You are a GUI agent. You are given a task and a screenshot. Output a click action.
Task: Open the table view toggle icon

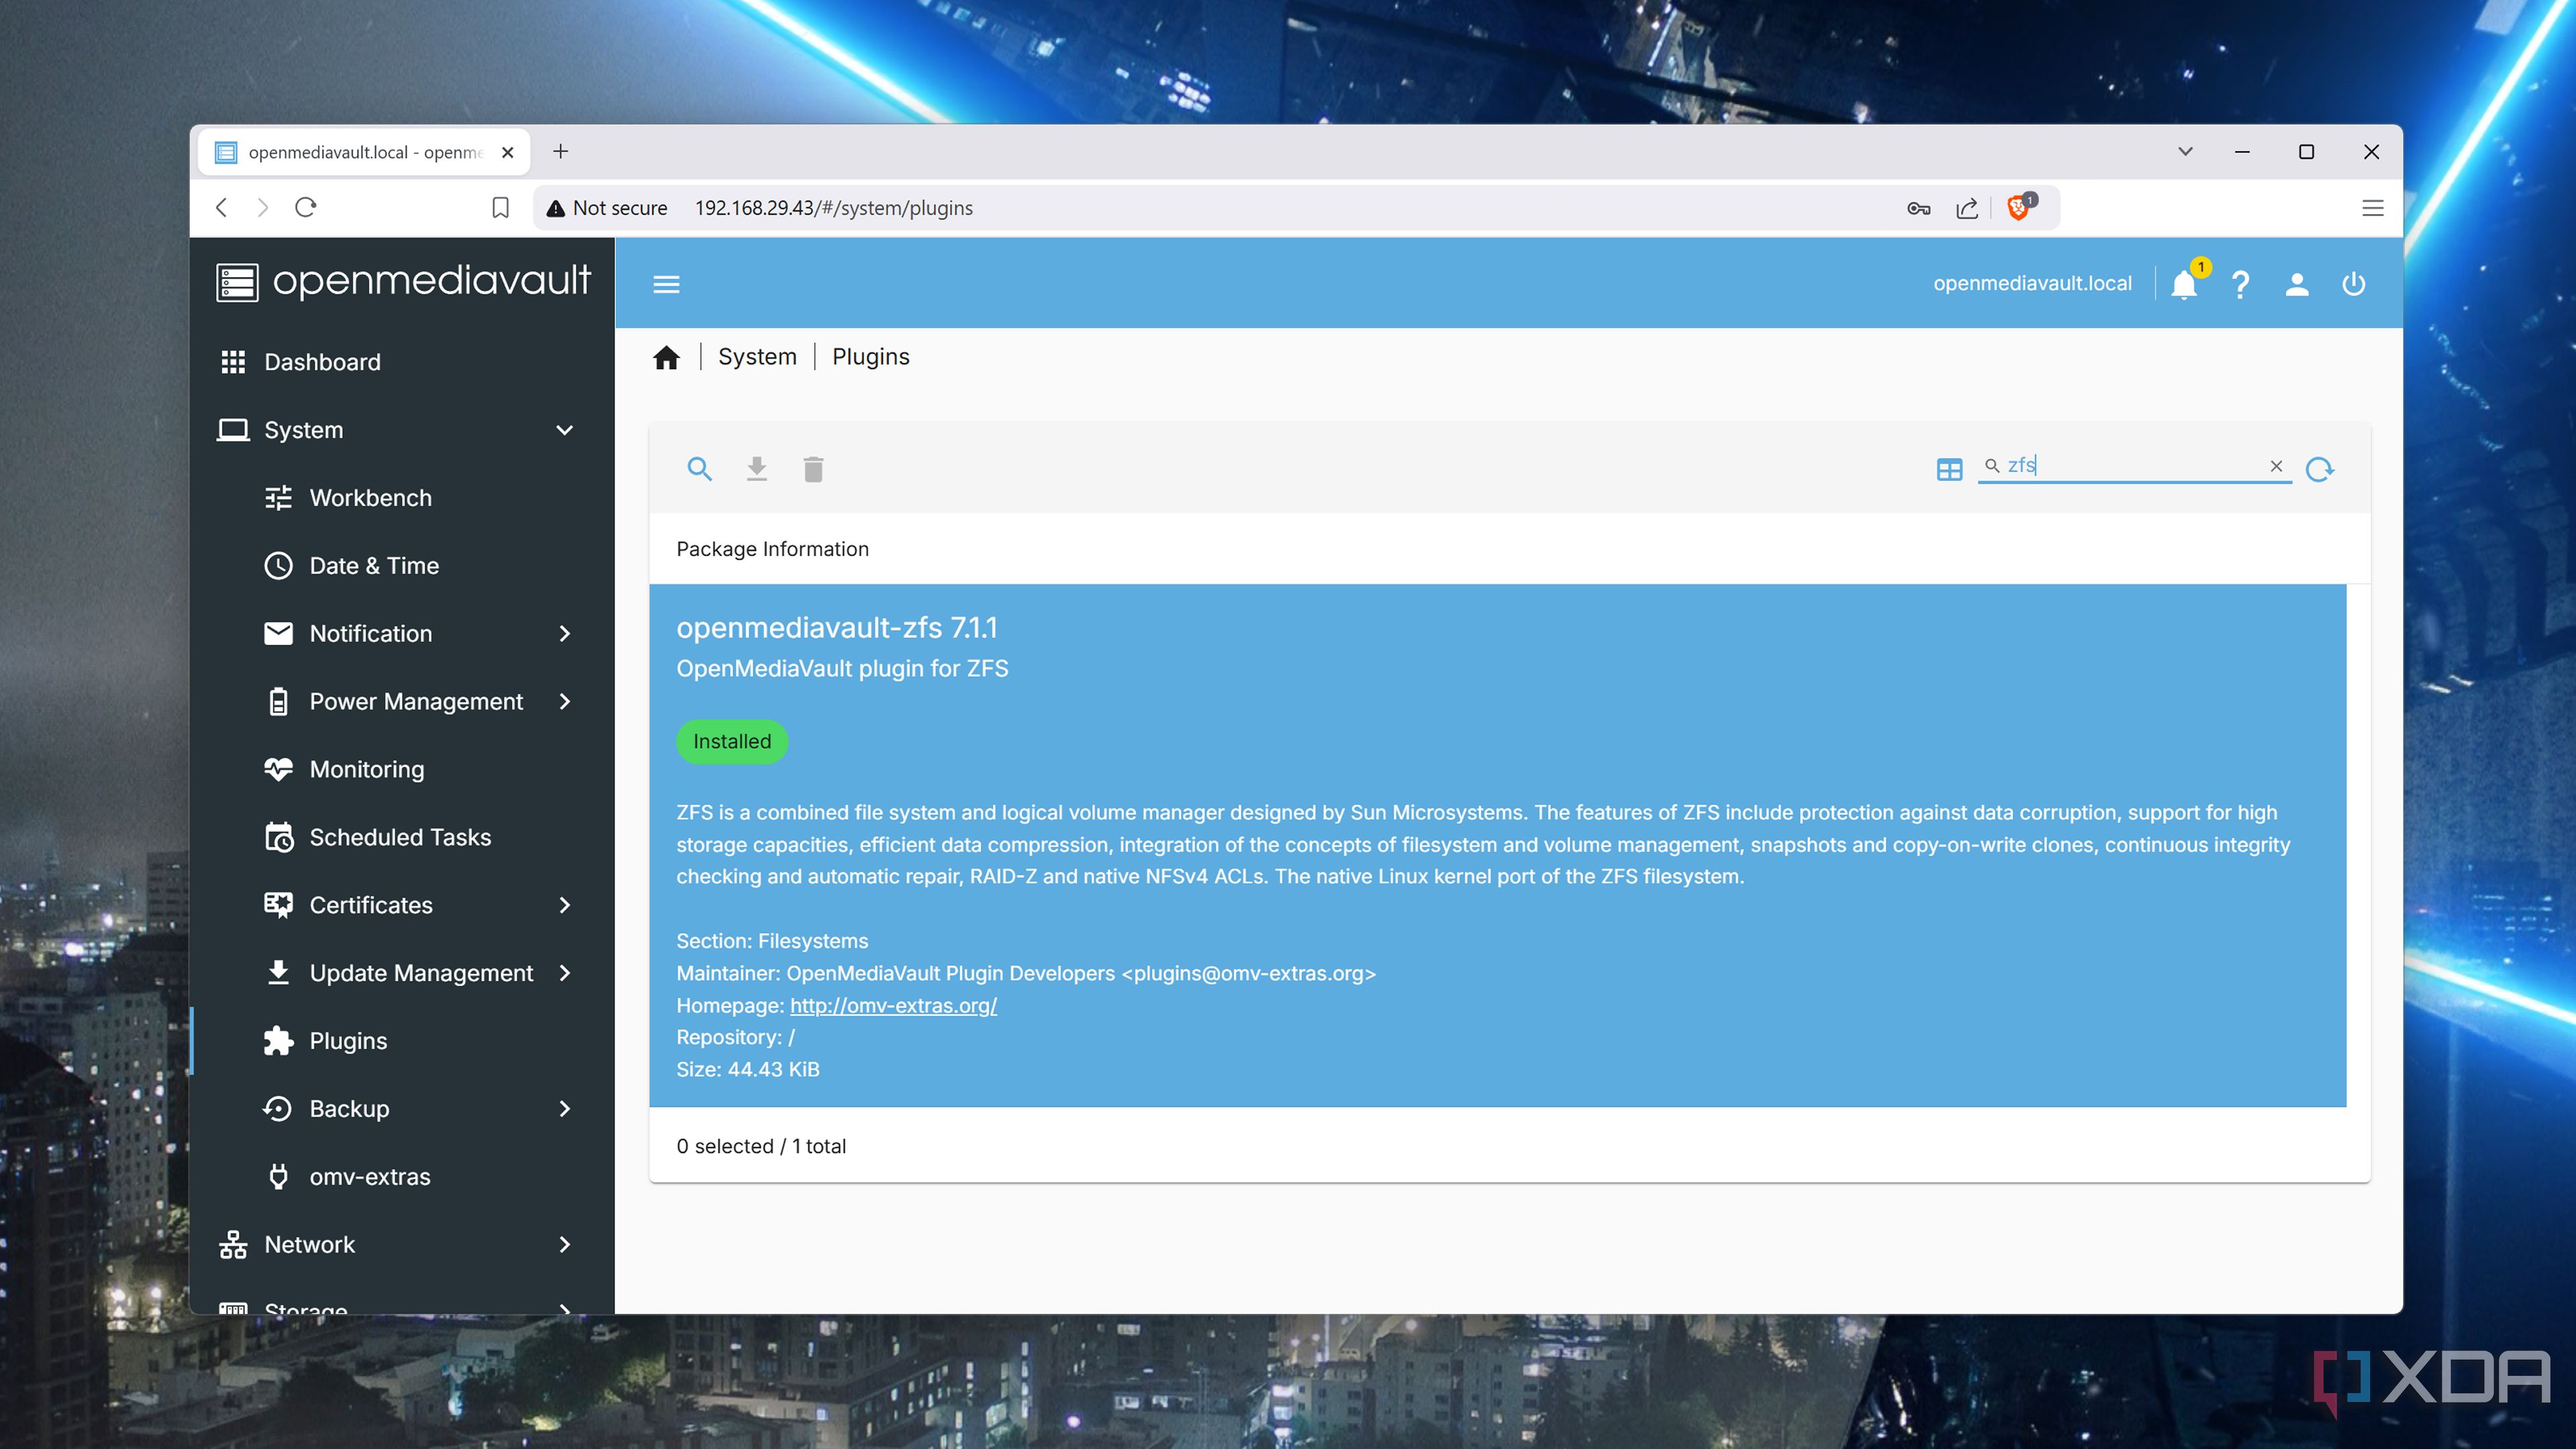pos(1949,469)
